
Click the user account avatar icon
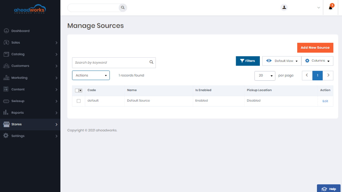tap(284, 7)
